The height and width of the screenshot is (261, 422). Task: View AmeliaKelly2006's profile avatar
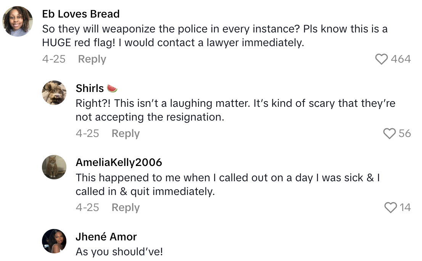click(54, 167)
